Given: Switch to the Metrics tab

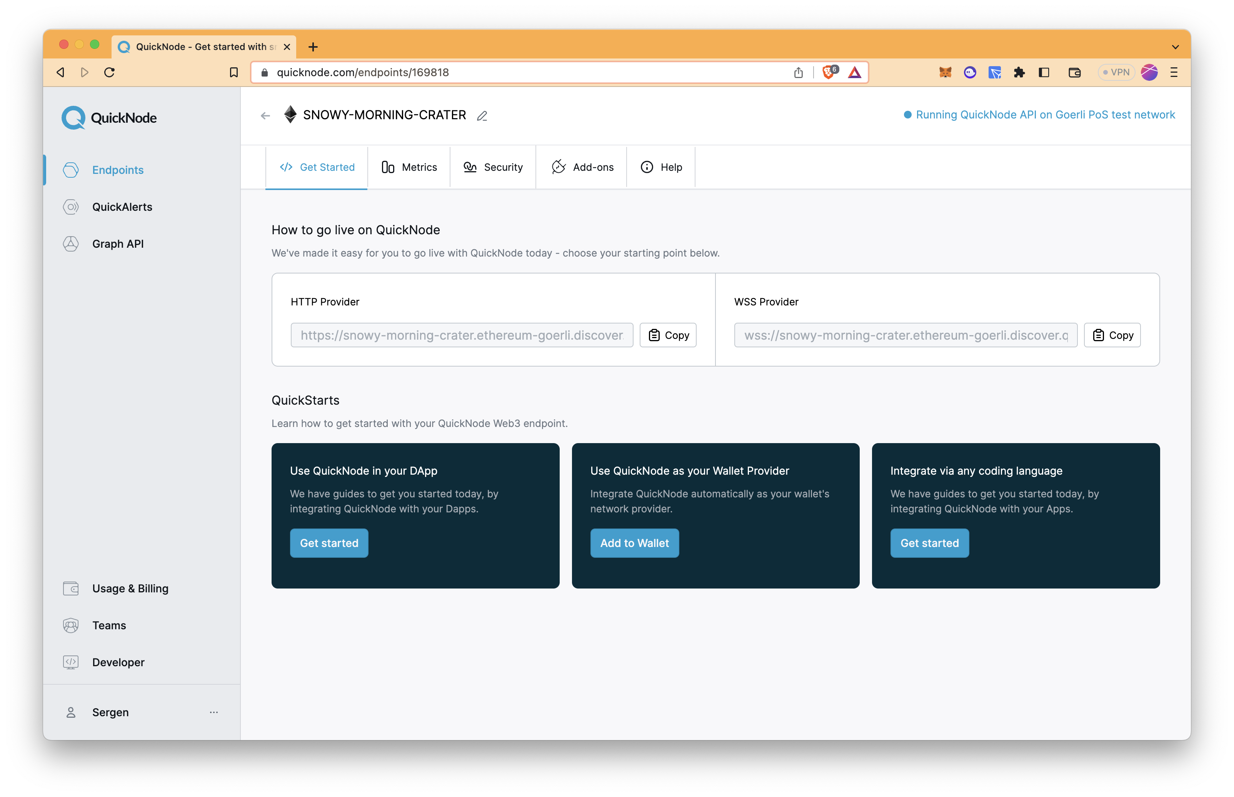Looking at the screenshot, I should (x=409, y=167).
